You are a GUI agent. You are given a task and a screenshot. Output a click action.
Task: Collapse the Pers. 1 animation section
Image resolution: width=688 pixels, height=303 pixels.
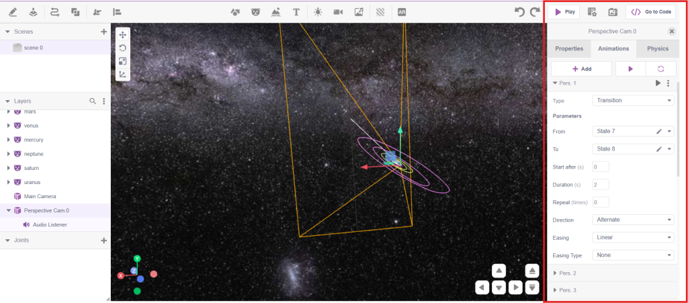coord(555,83)
